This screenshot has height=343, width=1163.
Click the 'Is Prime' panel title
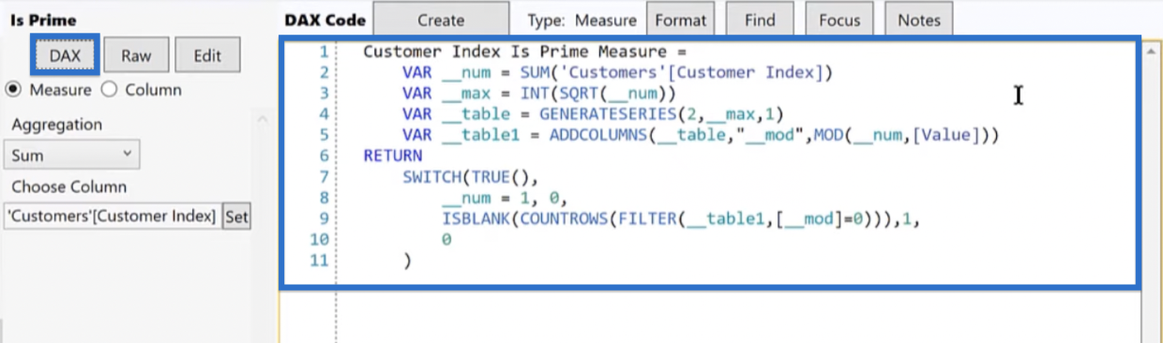[x=44, y=20]
